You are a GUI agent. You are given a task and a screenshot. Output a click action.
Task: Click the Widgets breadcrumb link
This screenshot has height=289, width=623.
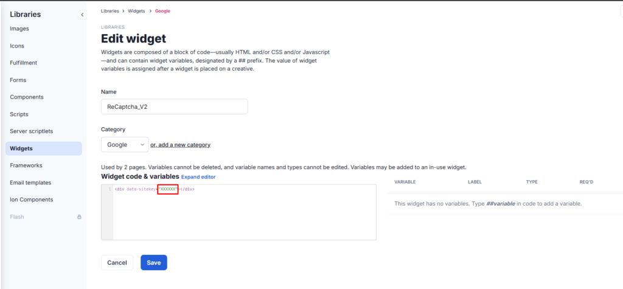pos(136,11)
